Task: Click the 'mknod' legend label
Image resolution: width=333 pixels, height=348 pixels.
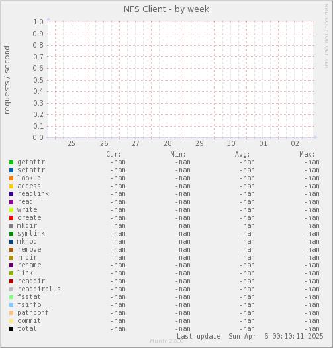Action: pos(27,242)
